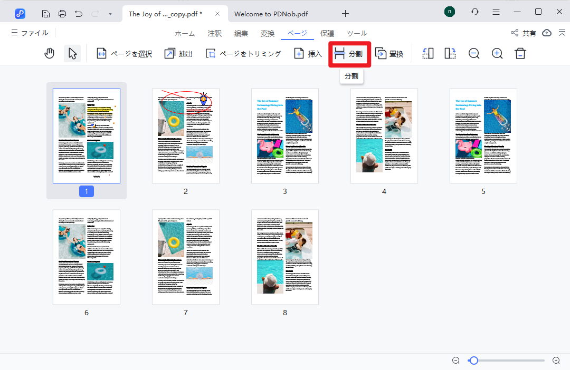Expand the quick access dropdown arrow
This screenshot has height=370, width=570.
point(110,14)
